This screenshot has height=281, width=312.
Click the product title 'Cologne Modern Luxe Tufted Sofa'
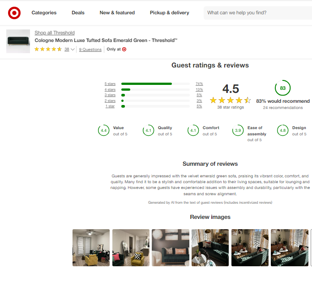click(x=106, y=40)
